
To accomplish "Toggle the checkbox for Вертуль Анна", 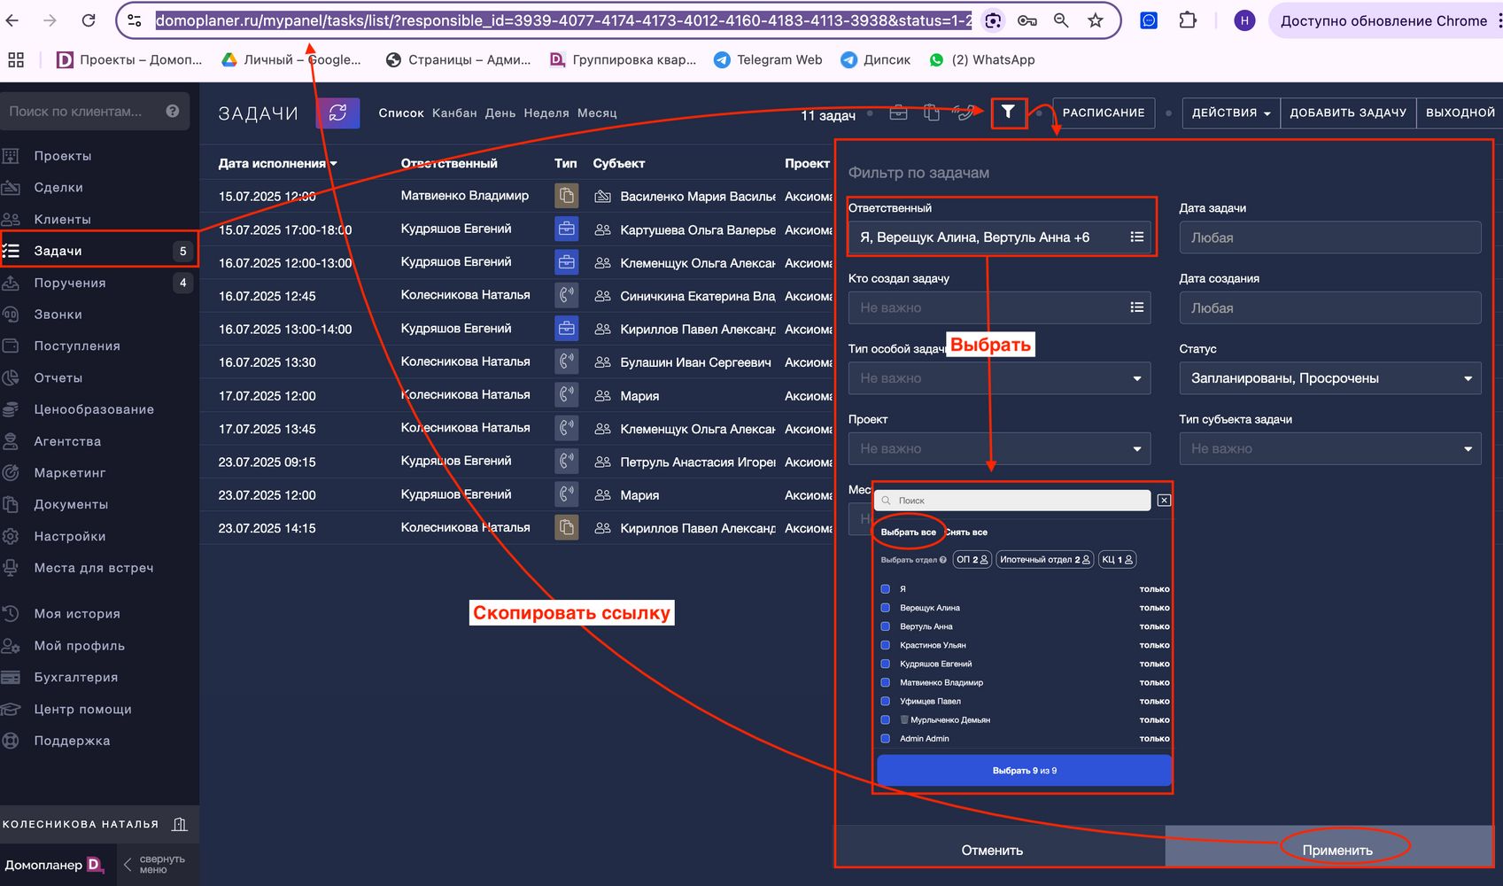I will click(x=885, y=626).
